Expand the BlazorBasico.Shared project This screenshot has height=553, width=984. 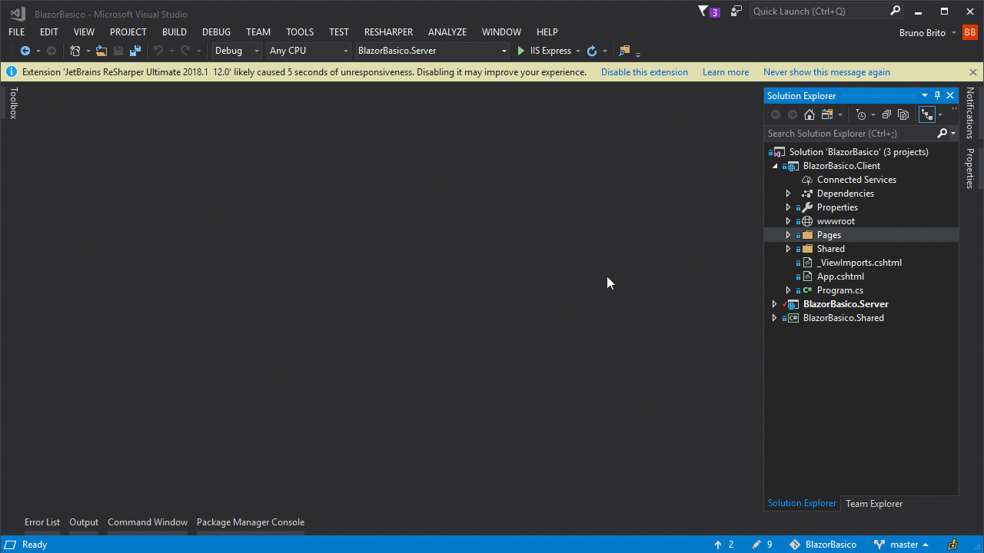pos(774,318)
